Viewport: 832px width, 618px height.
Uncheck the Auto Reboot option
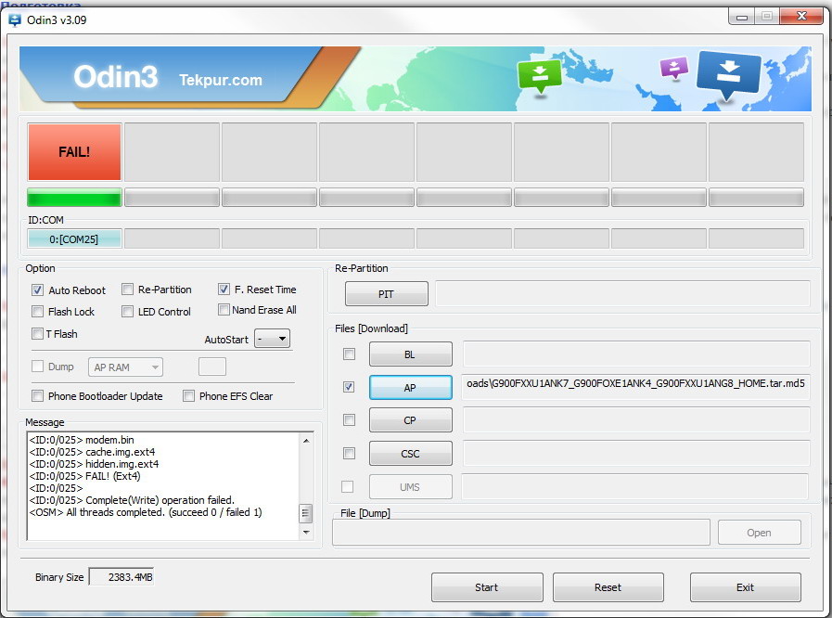point(38,290)
